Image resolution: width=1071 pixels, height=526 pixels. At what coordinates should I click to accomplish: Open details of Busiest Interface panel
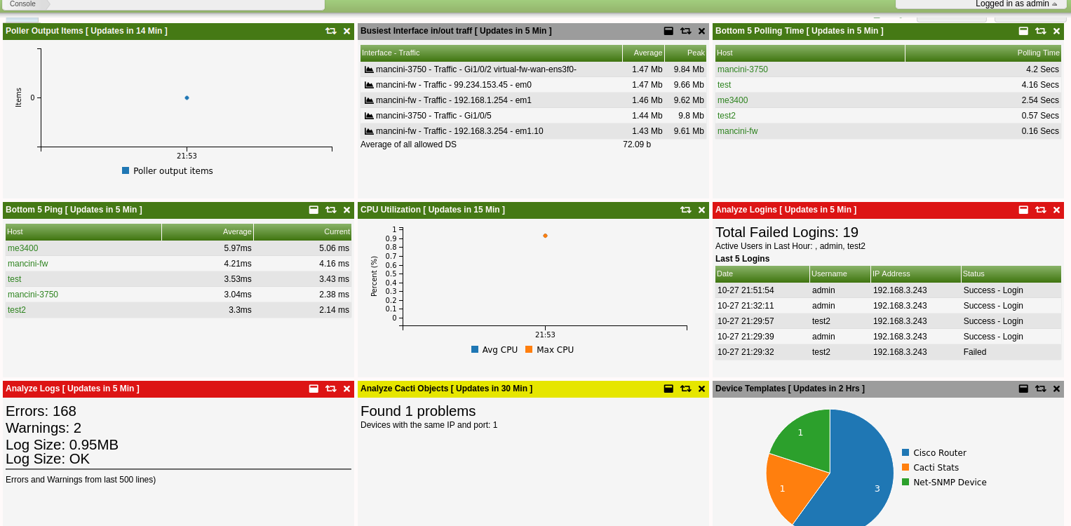point(668,31)
